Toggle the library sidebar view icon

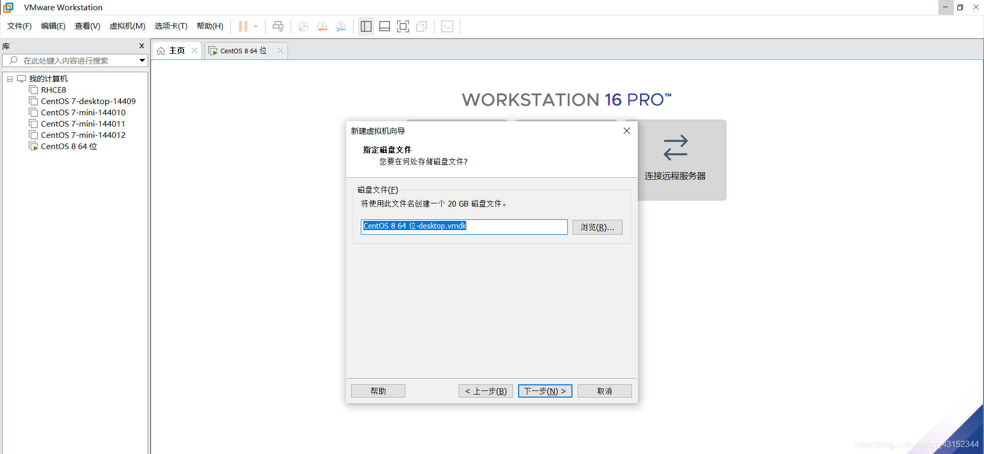[366, 26]
